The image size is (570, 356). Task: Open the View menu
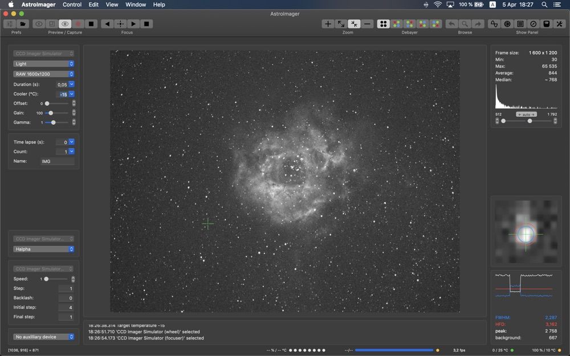click(112, 5)
